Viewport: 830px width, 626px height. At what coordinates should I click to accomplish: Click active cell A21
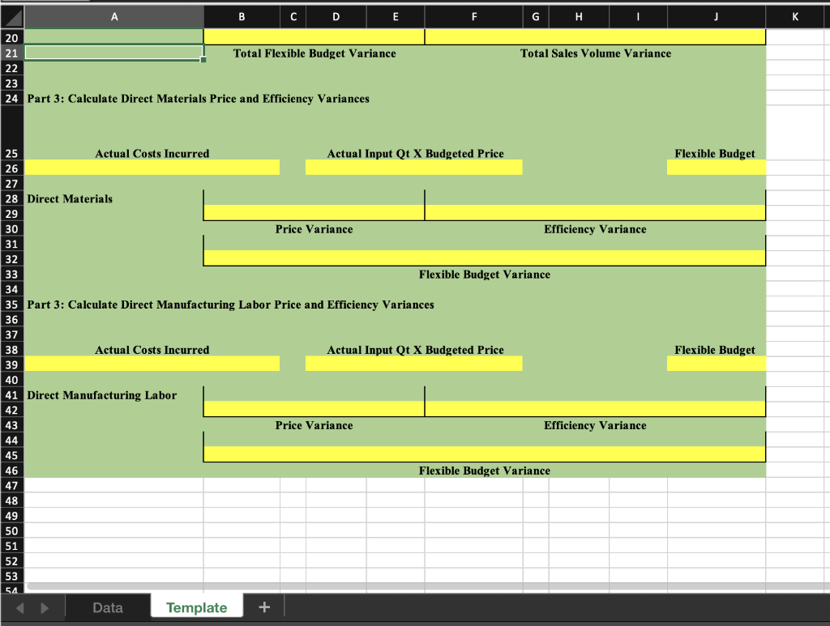(x=113, y=53)
